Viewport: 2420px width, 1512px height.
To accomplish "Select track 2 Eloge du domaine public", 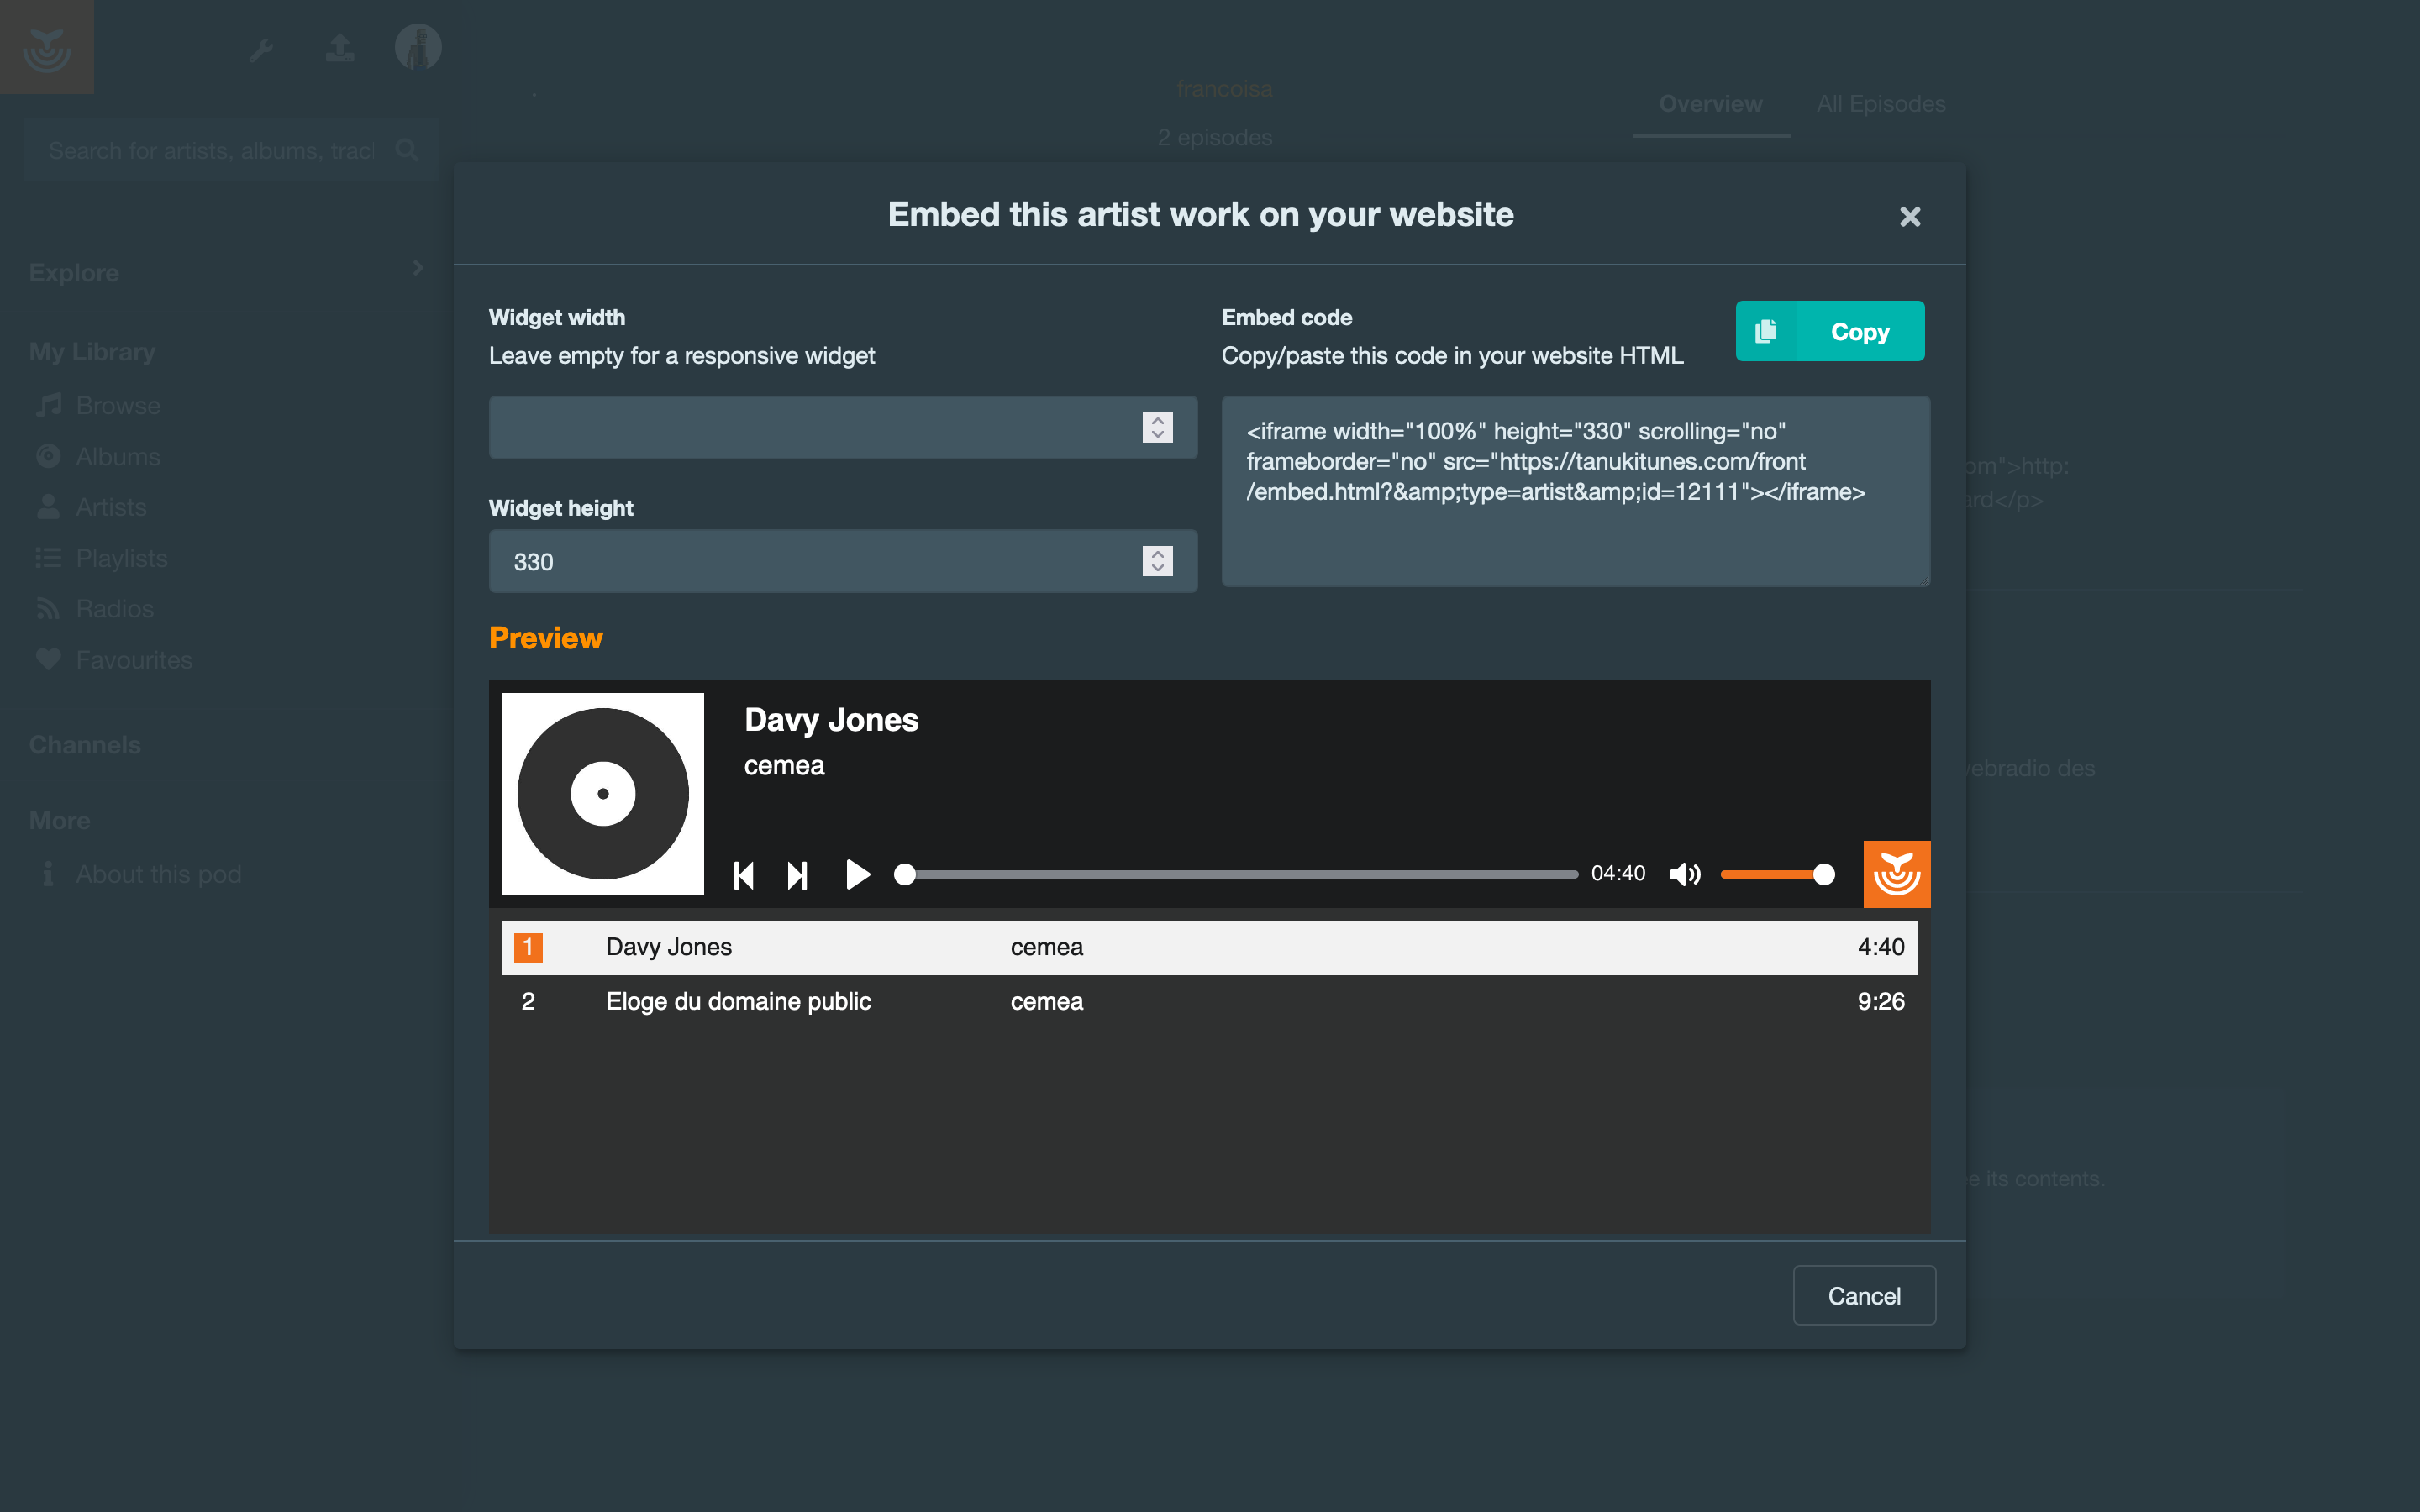I will [1209, 1001].
